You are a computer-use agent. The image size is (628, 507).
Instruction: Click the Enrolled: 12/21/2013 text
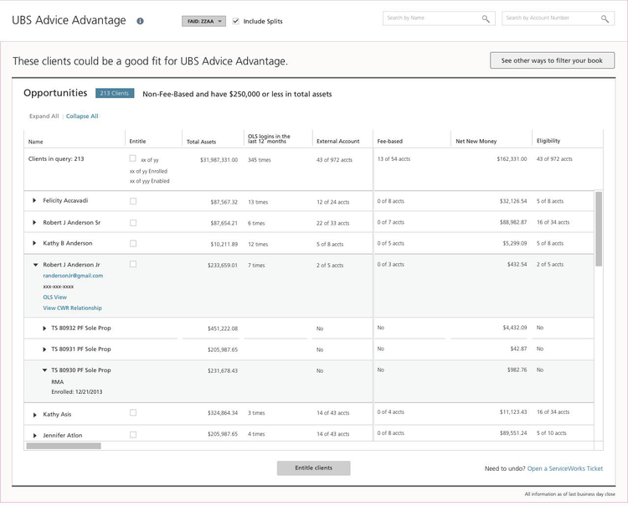click(x=77, y=392)
